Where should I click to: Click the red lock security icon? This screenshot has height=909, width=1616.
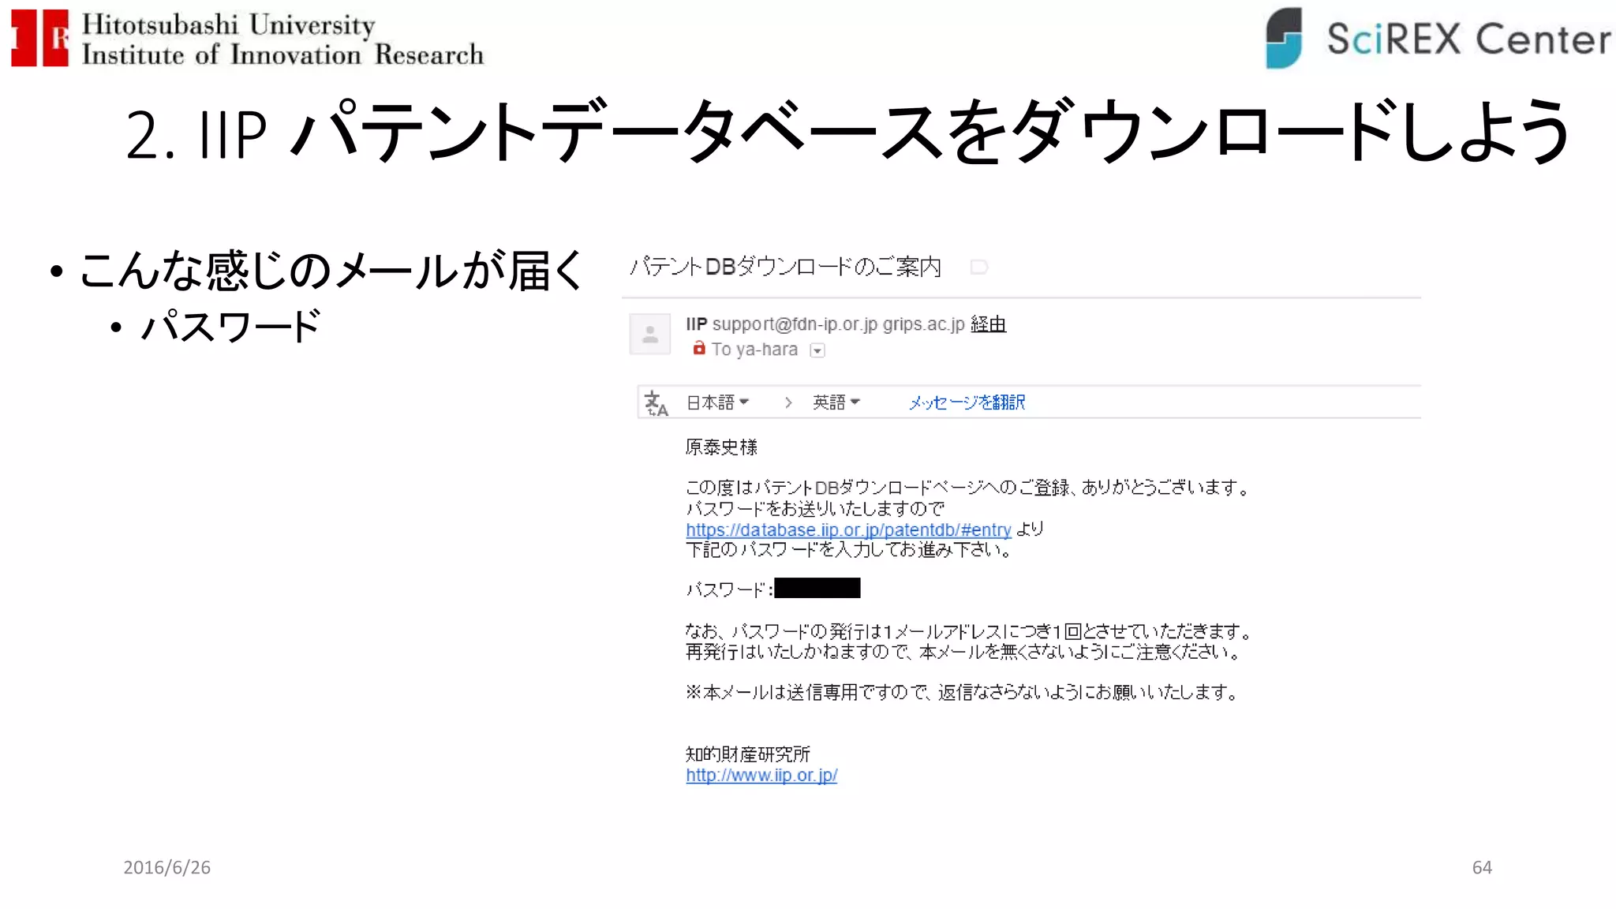pyautogui.click(x=698, y=348)
